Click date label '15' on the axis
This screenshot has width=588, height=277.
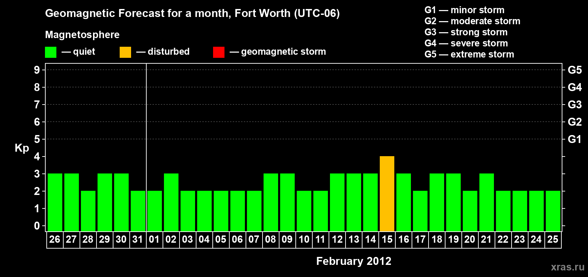coord(387,239)
